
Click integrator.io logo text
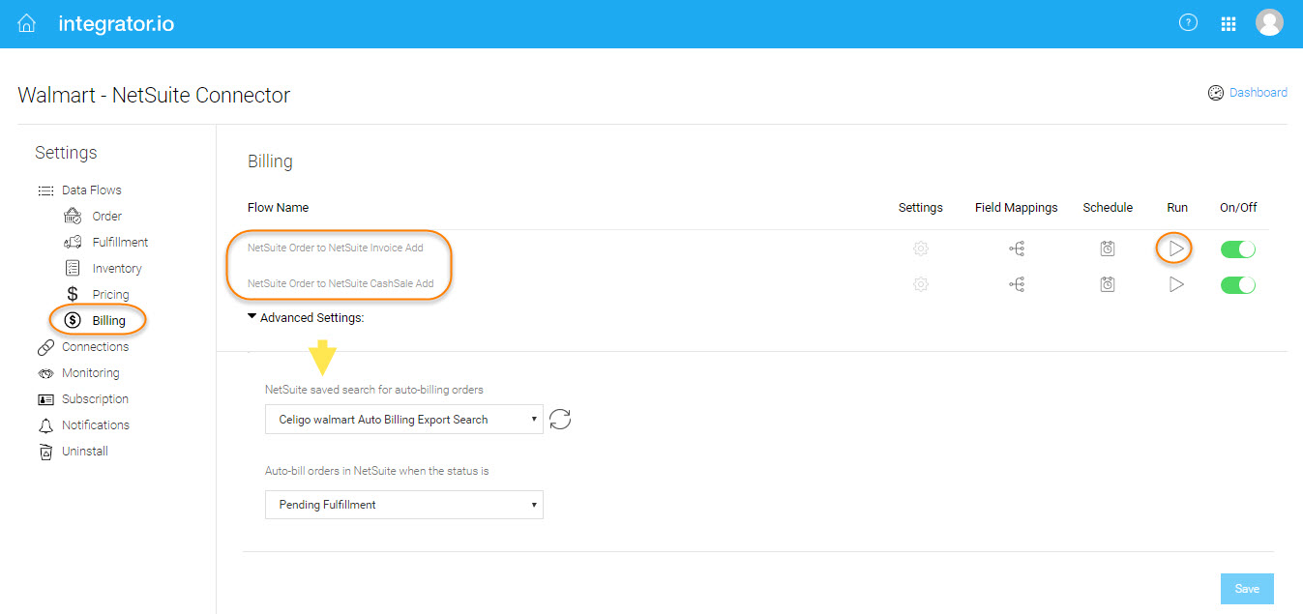click(116, 23)
